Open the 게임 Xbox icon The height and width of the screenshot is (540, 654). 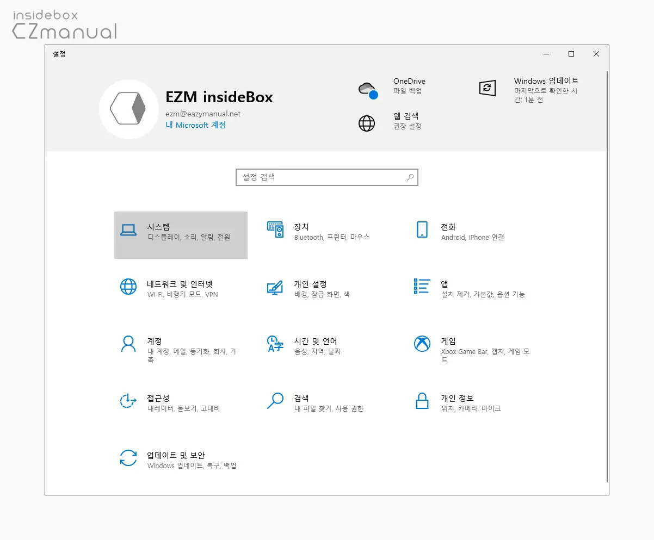[x=422, y=344]
